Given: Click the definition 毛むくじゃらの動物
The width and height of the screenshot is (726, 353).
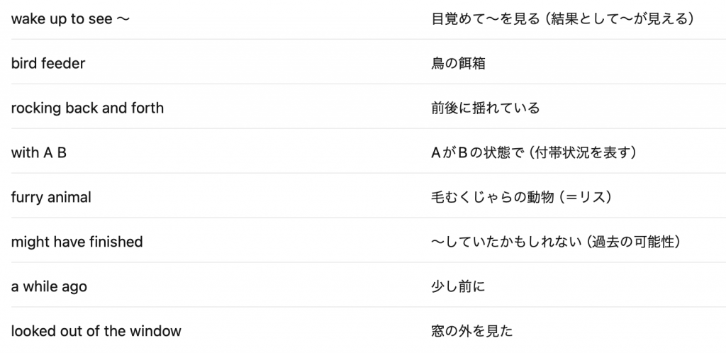Looking at the screenshot, I should [x=492, y=198].
